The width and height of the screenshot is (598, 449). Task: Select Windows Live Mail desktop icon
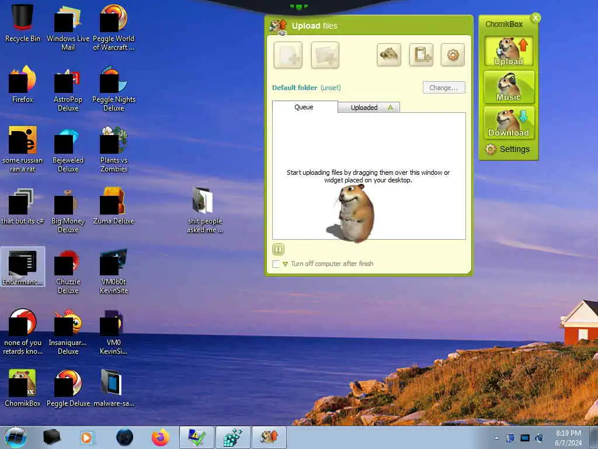[x=68, y=28]
